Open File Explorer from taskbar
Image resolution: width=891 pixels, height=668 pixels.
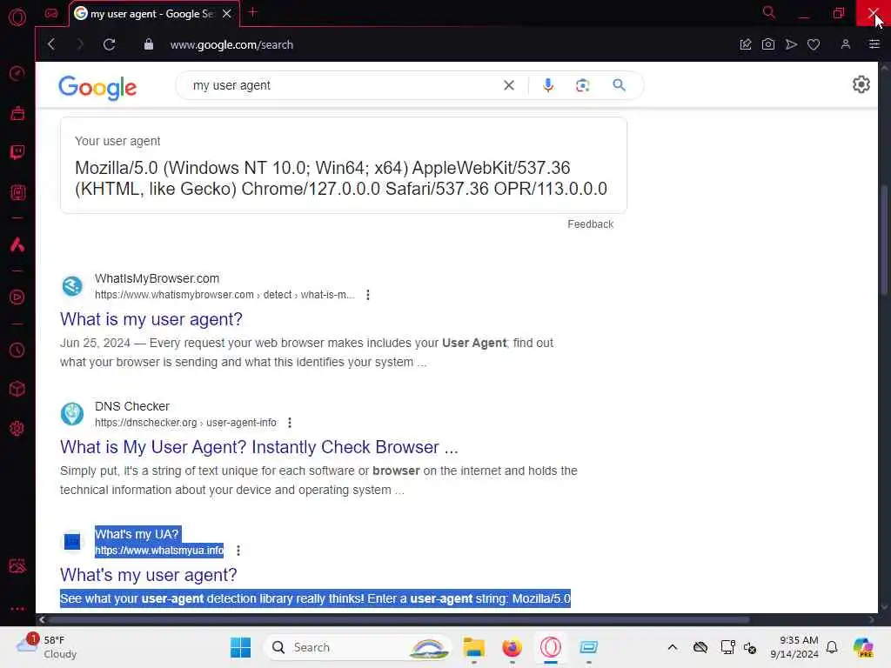473,647
